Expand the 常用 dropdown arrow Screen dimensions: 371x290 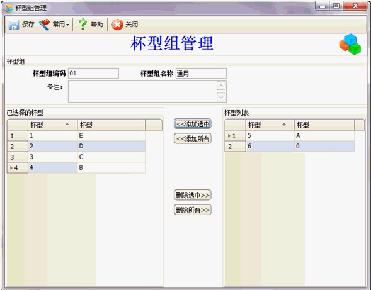[67, 25]
